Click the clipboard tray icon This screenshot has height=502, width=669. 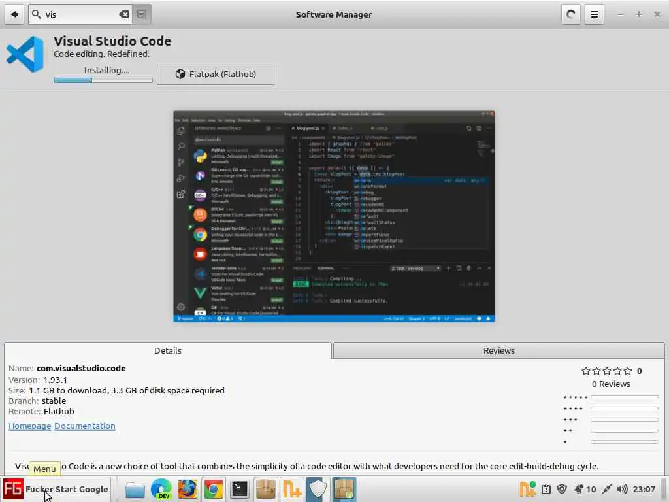(546, 489)
